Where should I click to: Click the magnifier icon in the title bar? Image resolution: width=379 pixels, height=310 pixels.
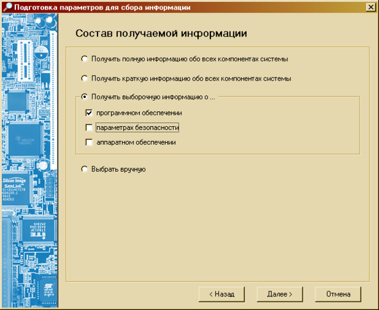coord(7,7)
